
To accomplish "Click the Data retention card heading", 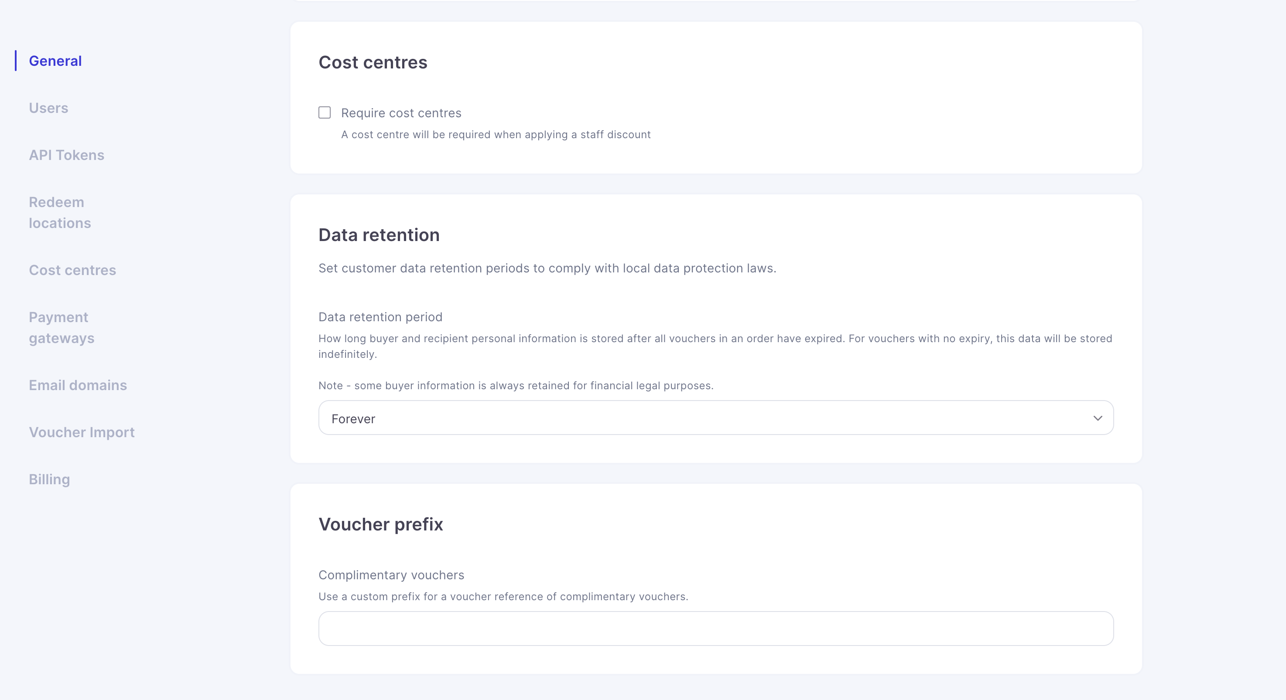I will click(x=378, y=235).
